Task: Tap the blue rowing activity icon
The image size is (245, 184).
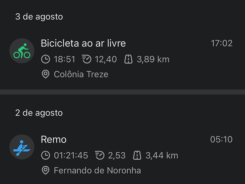Action: [x=22, y=147]
